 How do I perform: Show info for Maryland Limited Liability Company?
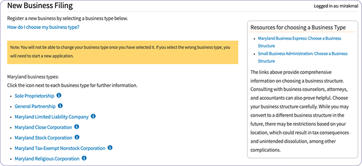(x=93, y=116)
